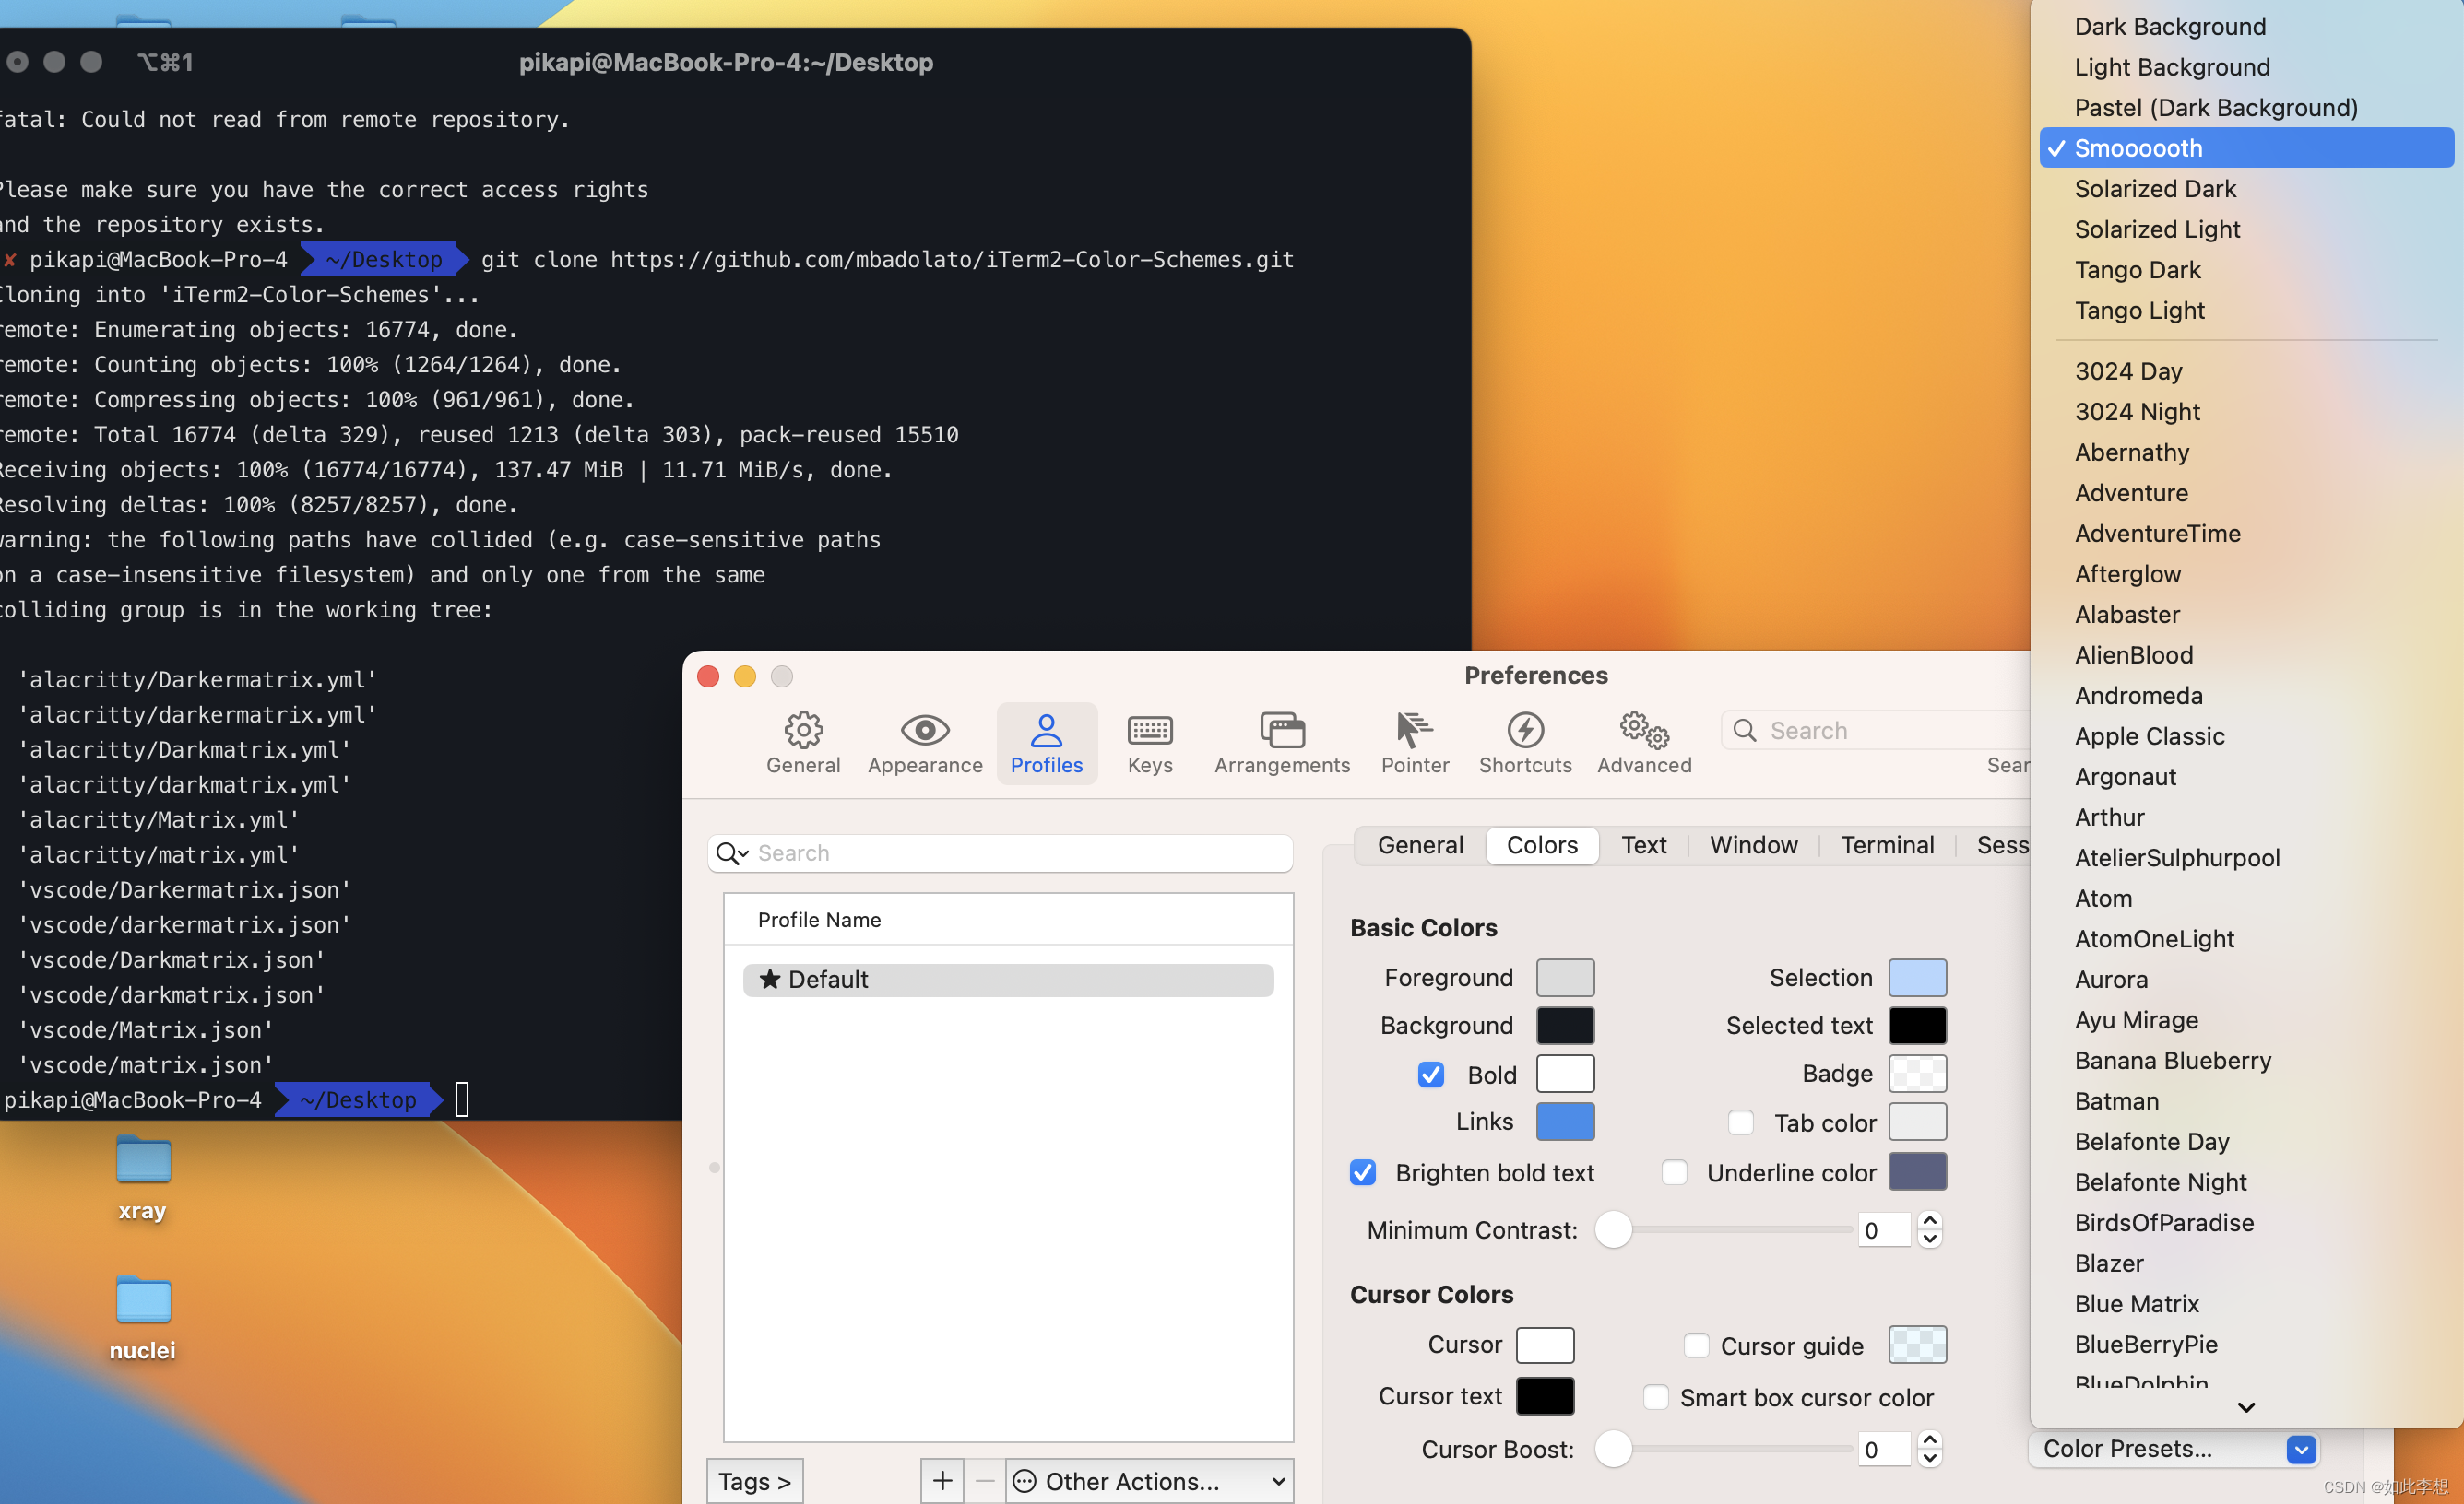2464x1504 pixels.
Task: Pick the AdventureTime color preset
Action: pyautogui.click(x=2245, y=533)
